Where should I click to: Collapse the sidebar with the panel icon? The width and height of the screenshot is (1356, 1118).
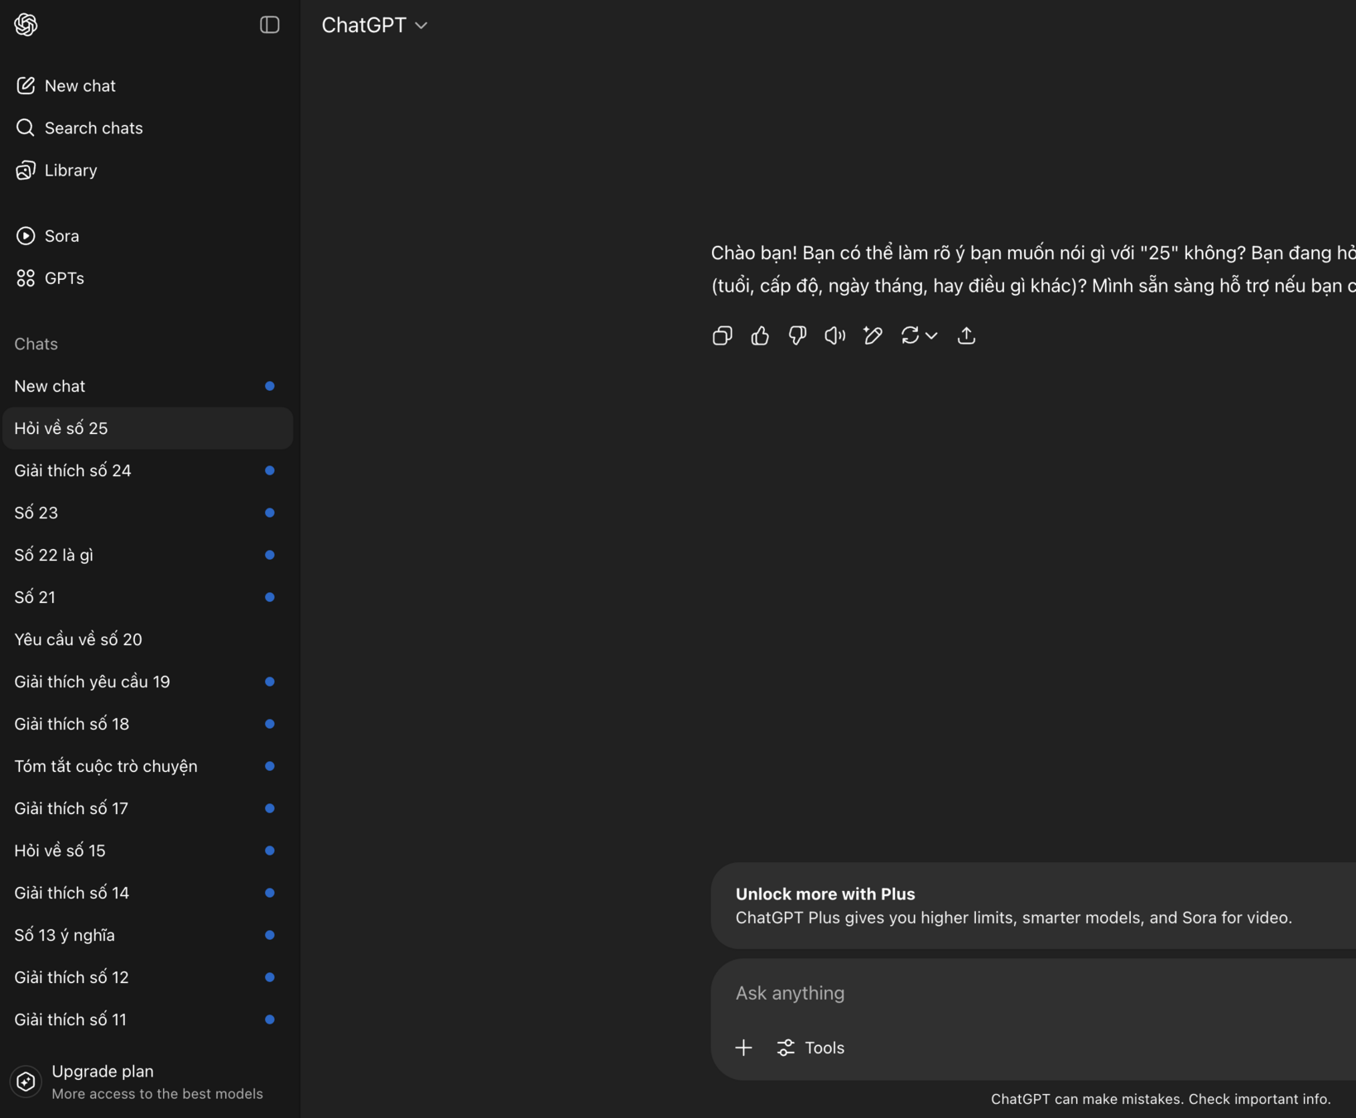[270, 25]
